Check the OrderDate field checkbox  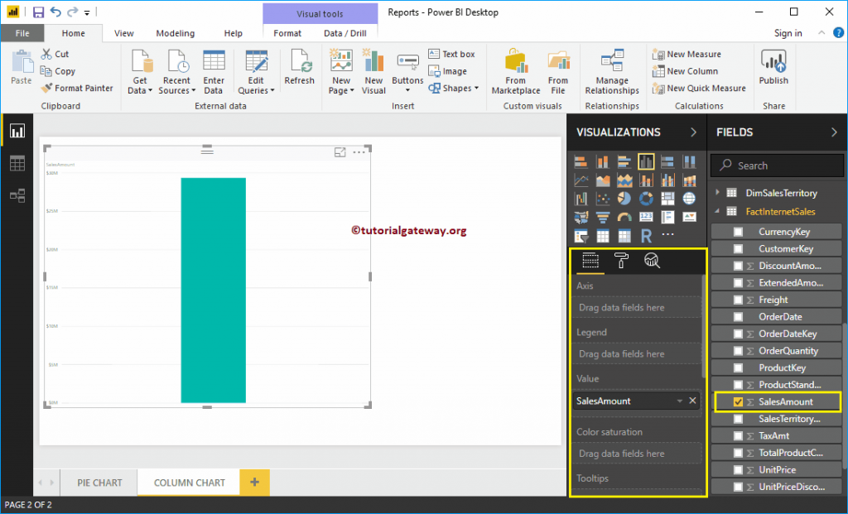pos(738,317)
